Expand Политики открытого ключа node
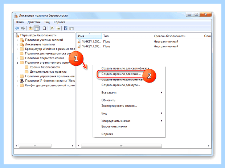Image resolution: width=225 pixels, height=168 pixels. click(x=17, y=58)
